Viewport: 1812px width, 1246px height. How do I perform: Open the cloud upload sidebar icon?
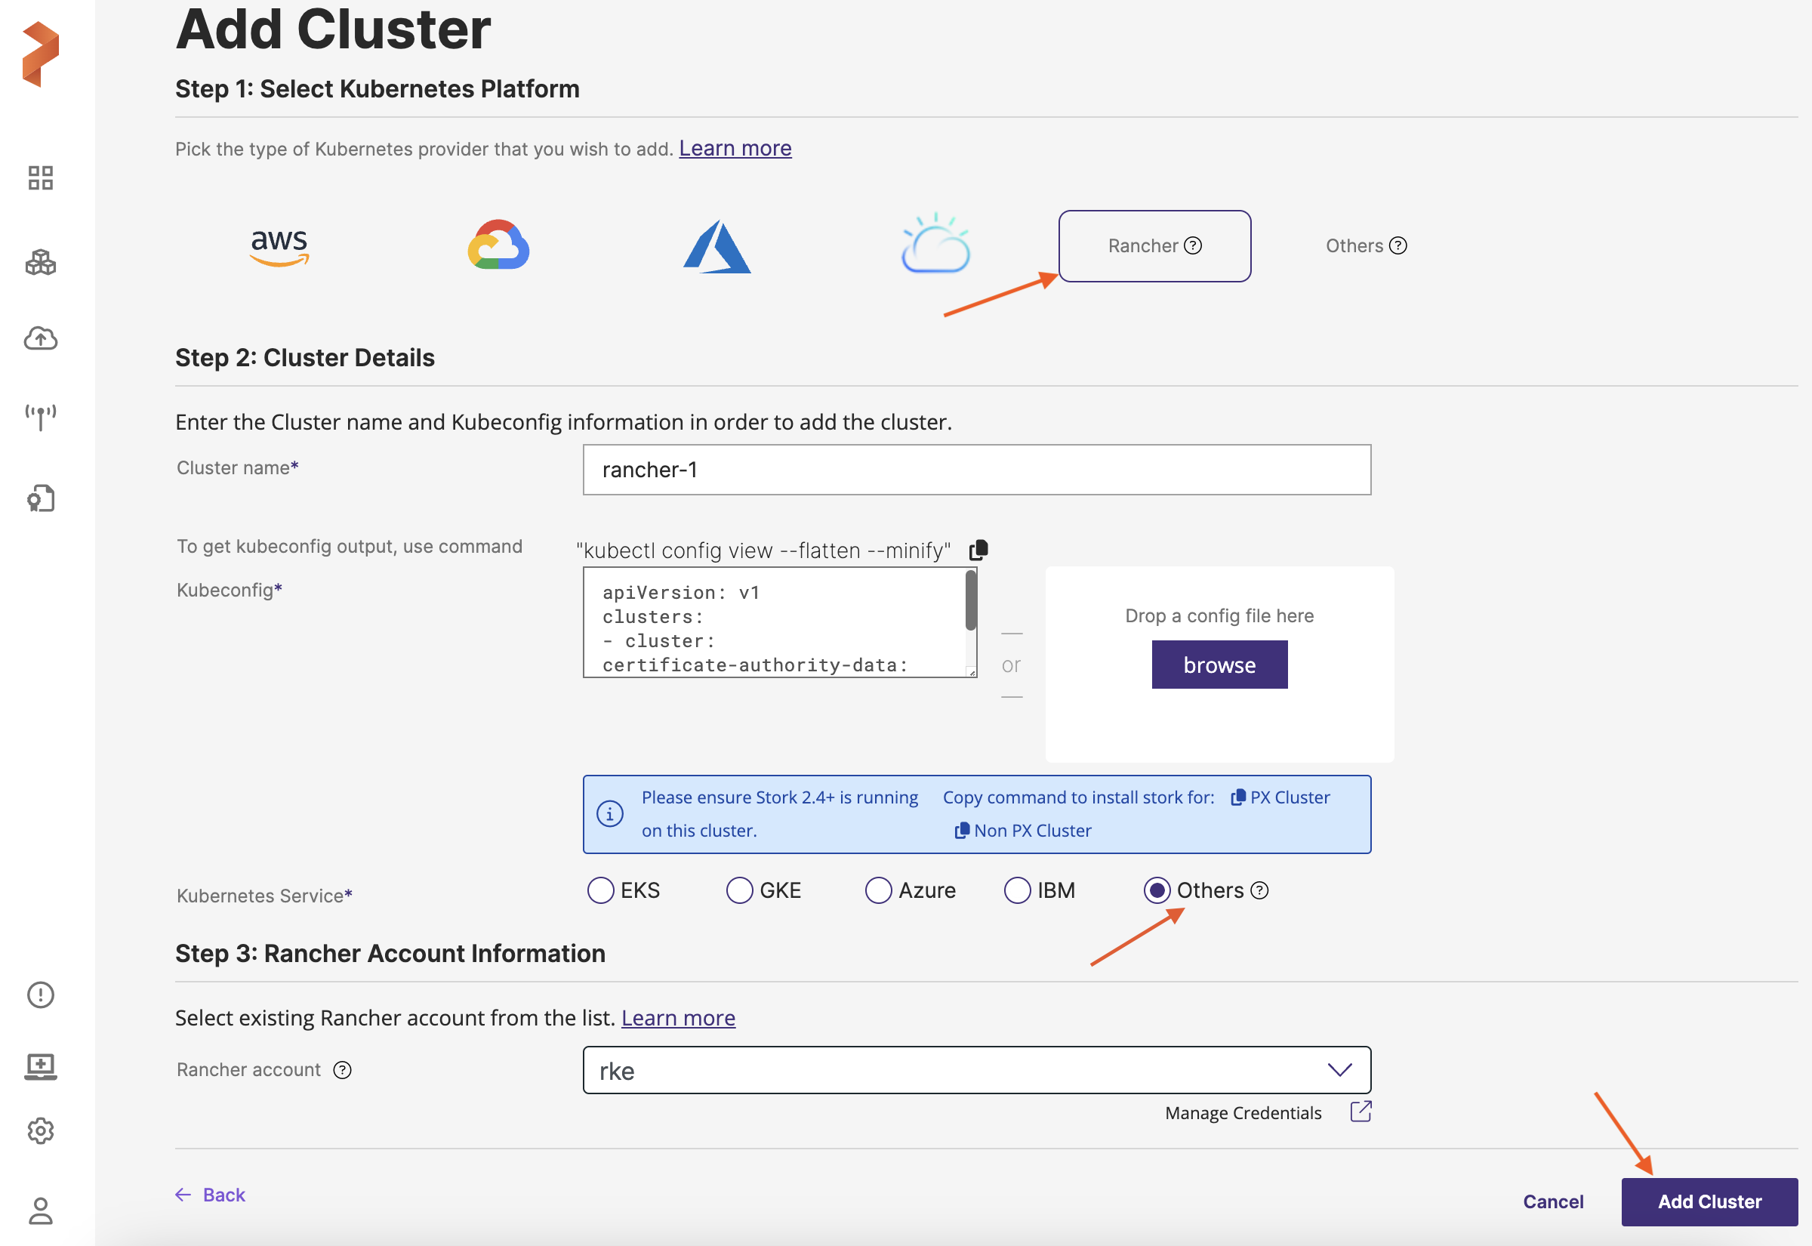tap(41, 339)
